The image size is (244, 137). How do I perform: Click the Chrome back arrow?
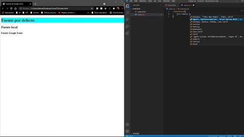3,8
